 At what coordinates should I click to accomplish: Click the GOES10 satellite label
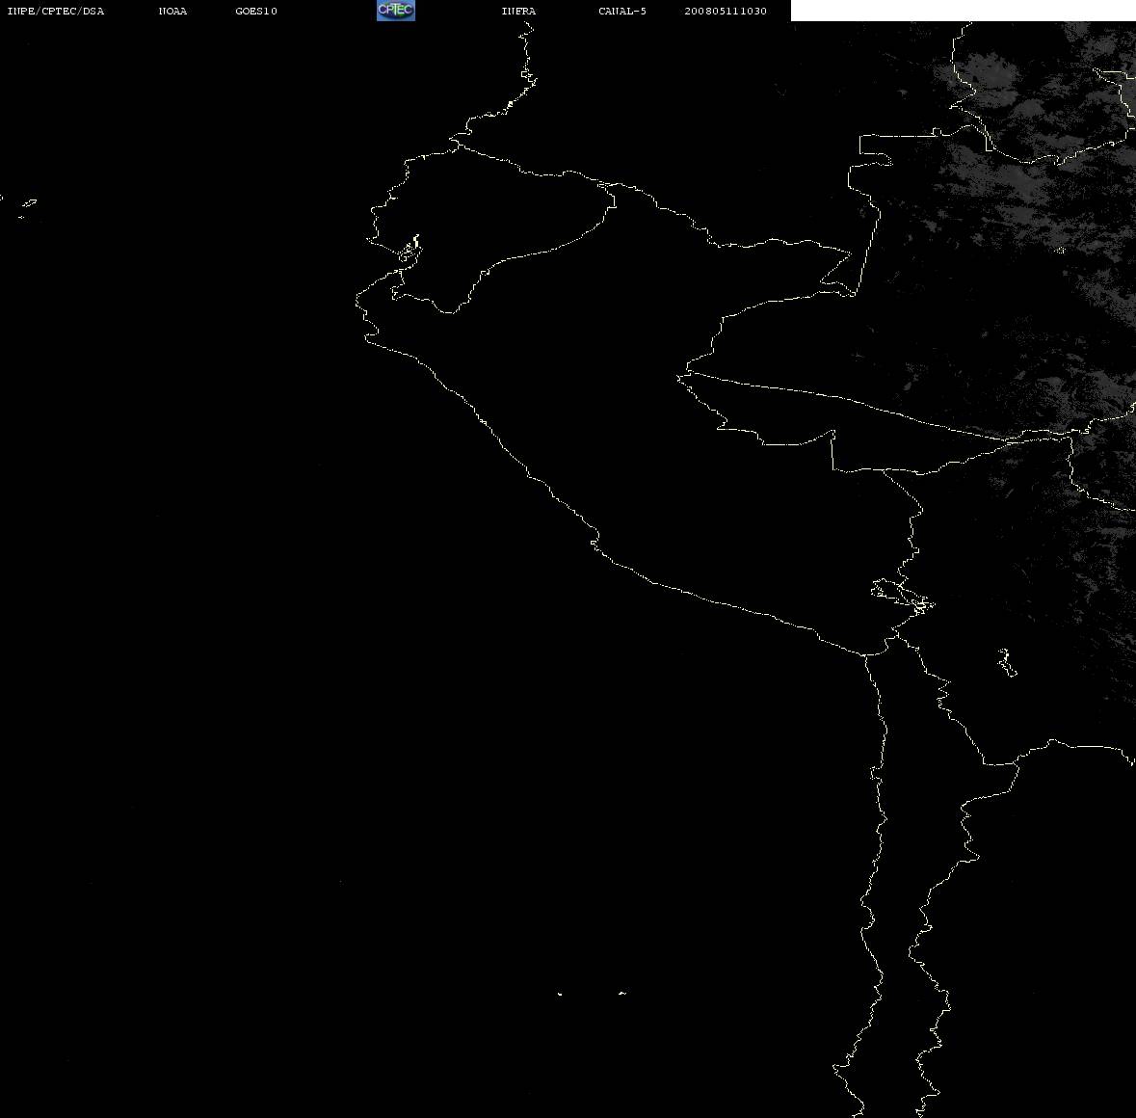coord(255,11)
